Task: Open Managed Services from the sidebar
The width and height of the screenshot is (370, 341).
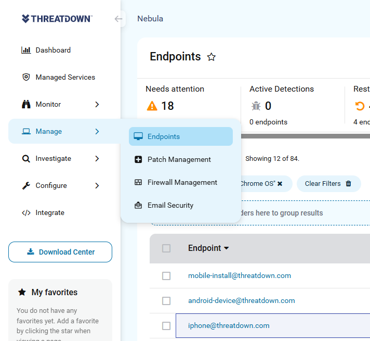Action: [65, 77]
